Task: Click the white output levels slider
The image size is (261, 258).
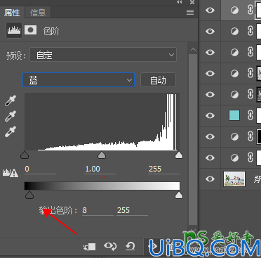Action: pyautogui.click(x=179, y=195)
